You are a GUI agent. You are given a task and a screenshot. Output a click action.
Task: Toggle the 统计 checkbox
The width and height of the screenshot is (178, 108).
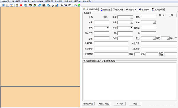176,38
